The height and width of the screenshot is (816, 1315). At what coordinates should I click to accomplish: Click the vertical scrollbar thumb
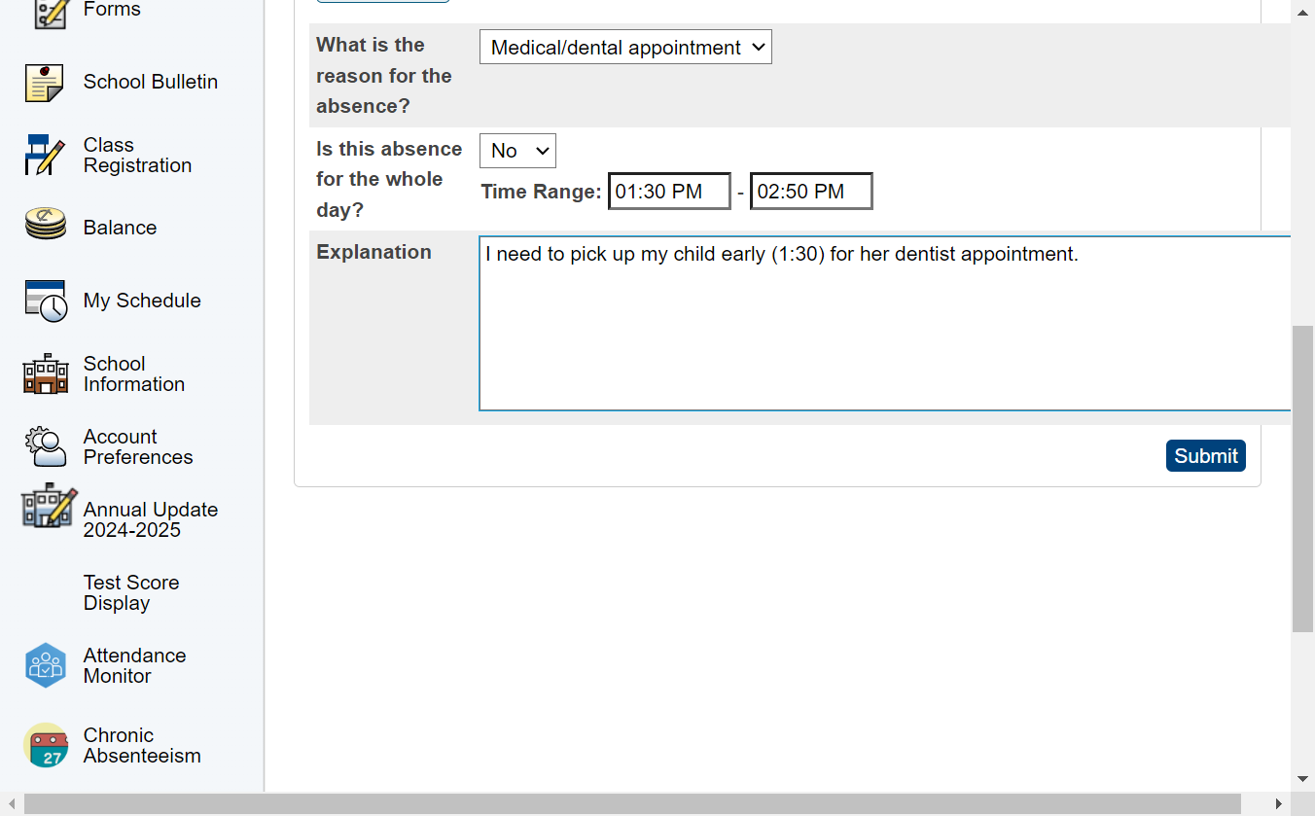click(x=1302, y=479)
